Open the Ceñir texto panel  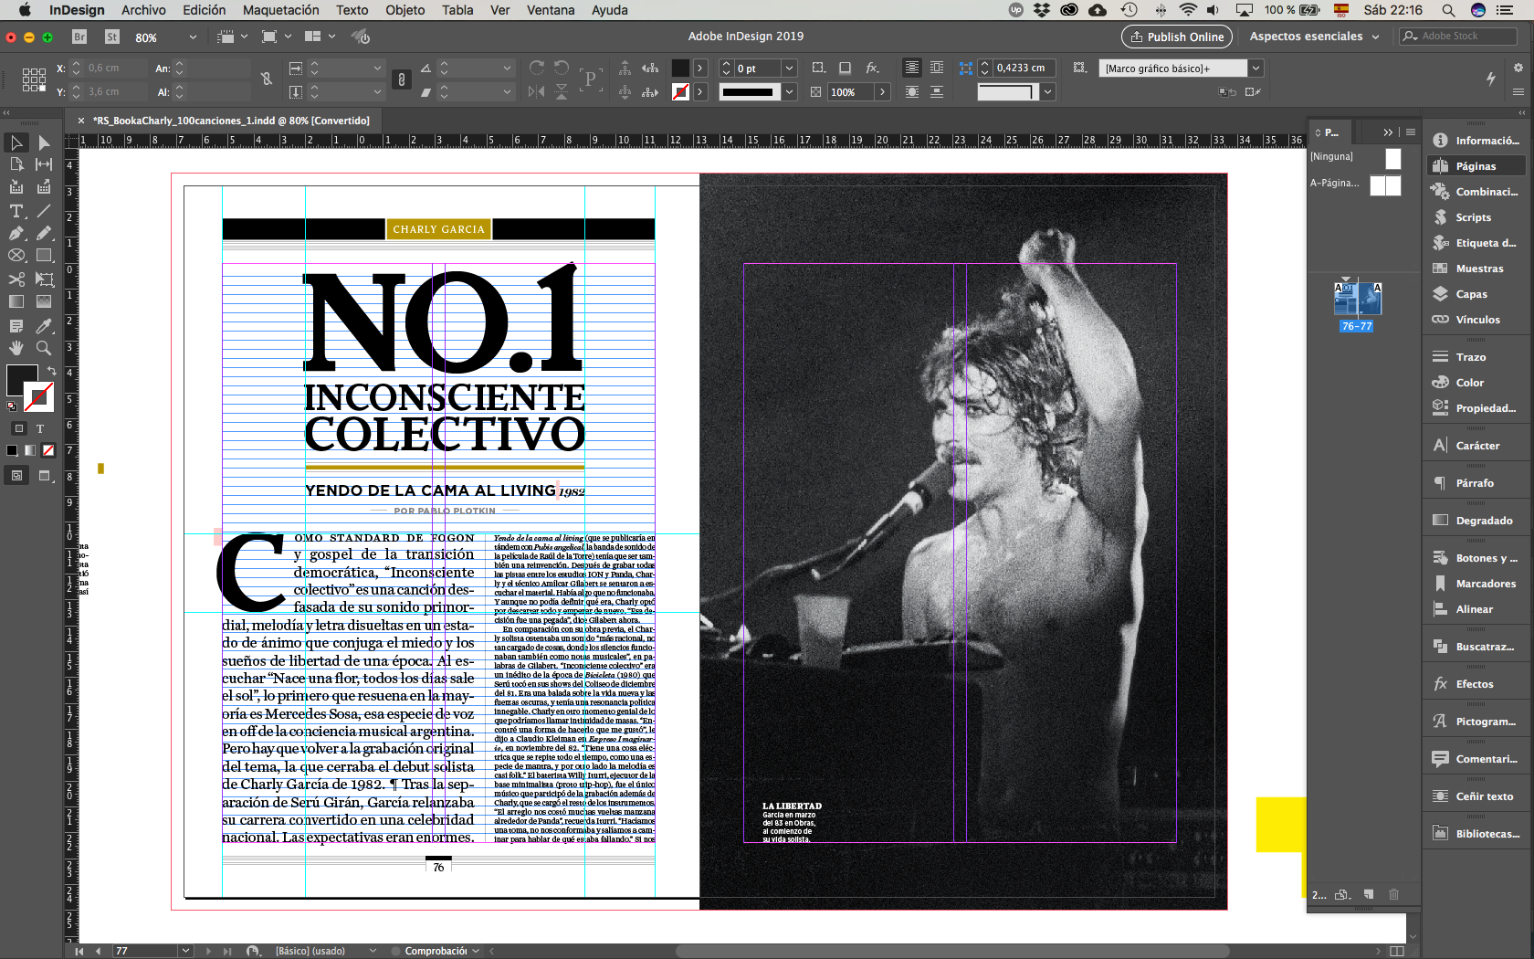[1484, 796]
